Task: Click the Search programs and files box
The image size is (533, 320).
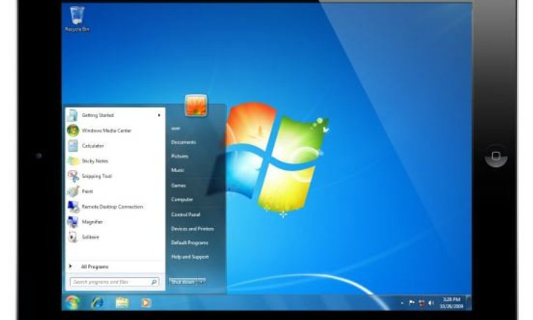Action: [114, 282]
